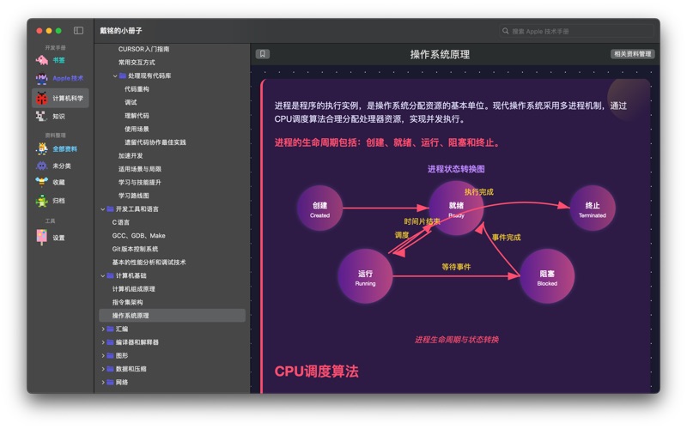
Task: Click the 创建 Created state node
Action: click(319, 208)
